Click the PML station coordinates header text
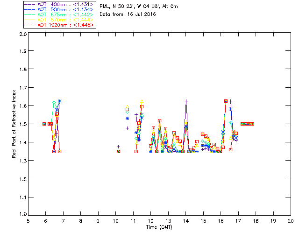This screenshot has height=239, width=299. 139,7
